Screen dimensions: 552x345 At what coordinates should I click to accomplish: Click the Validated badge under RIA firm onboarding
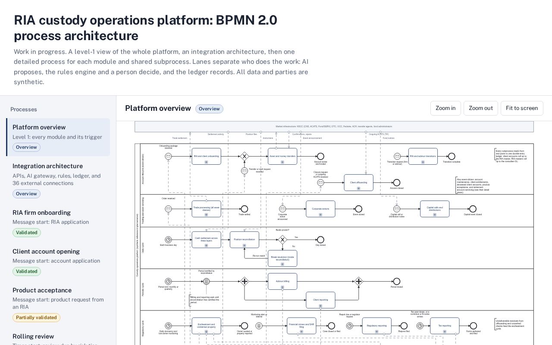tap(27, 232)
